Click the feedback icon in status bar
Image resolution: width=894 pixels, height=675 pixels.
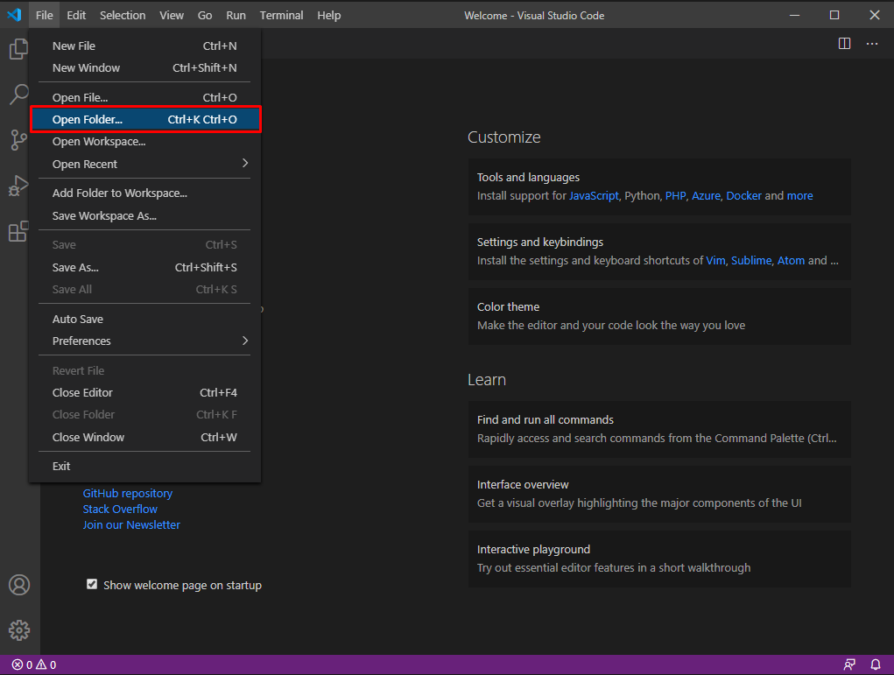point(849,664)
